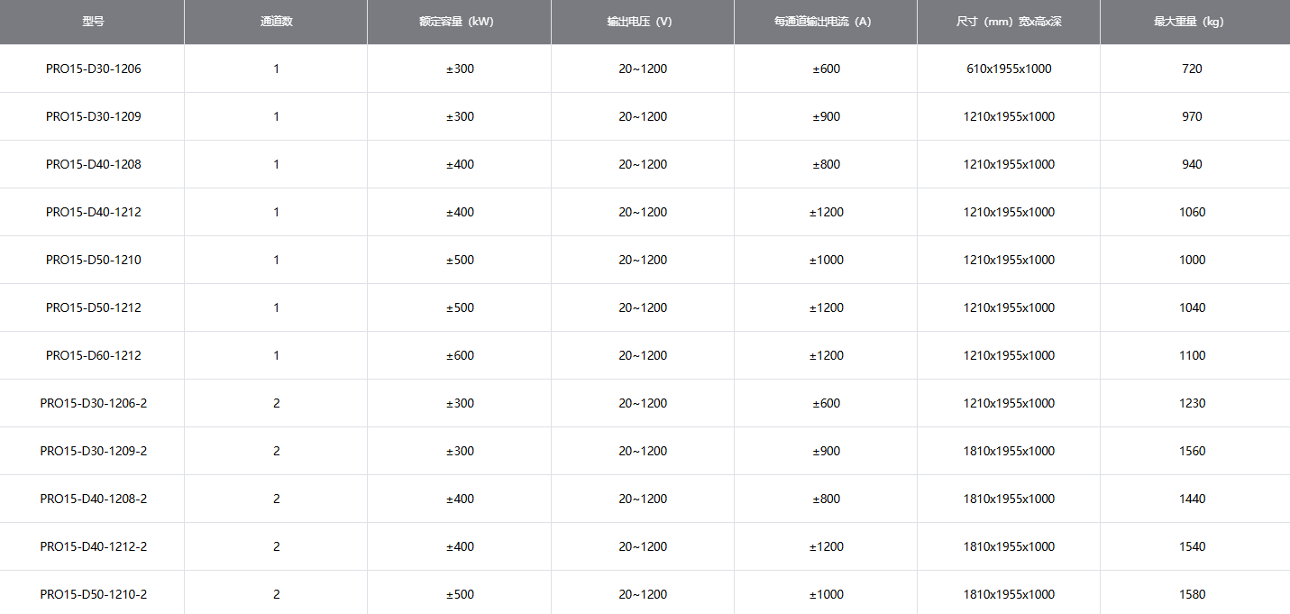Click the 最大重量 (kg) column header

[x=1191, y=22]
